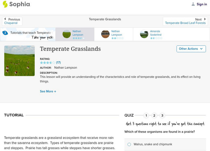Go to quiz question 2
Viewport: 210px width, 151px height.
tap(154, 115)
